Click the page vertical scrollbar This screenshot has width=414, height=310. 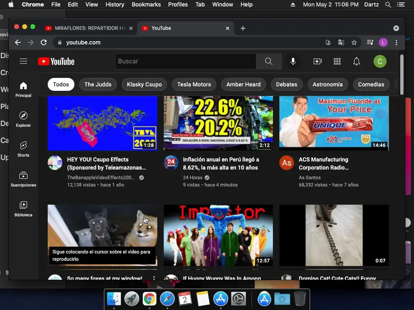[x=402, y=75]
